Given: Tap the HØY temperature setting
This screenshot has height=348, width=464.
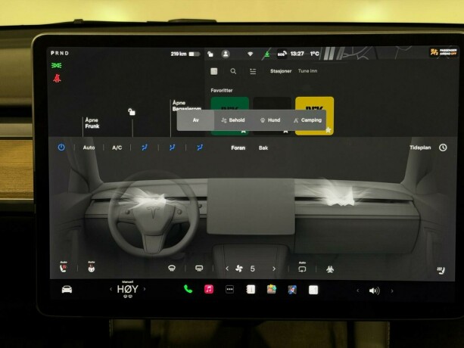Looking at the screenshot, I should pyautogui.click(x=127, y=289).
